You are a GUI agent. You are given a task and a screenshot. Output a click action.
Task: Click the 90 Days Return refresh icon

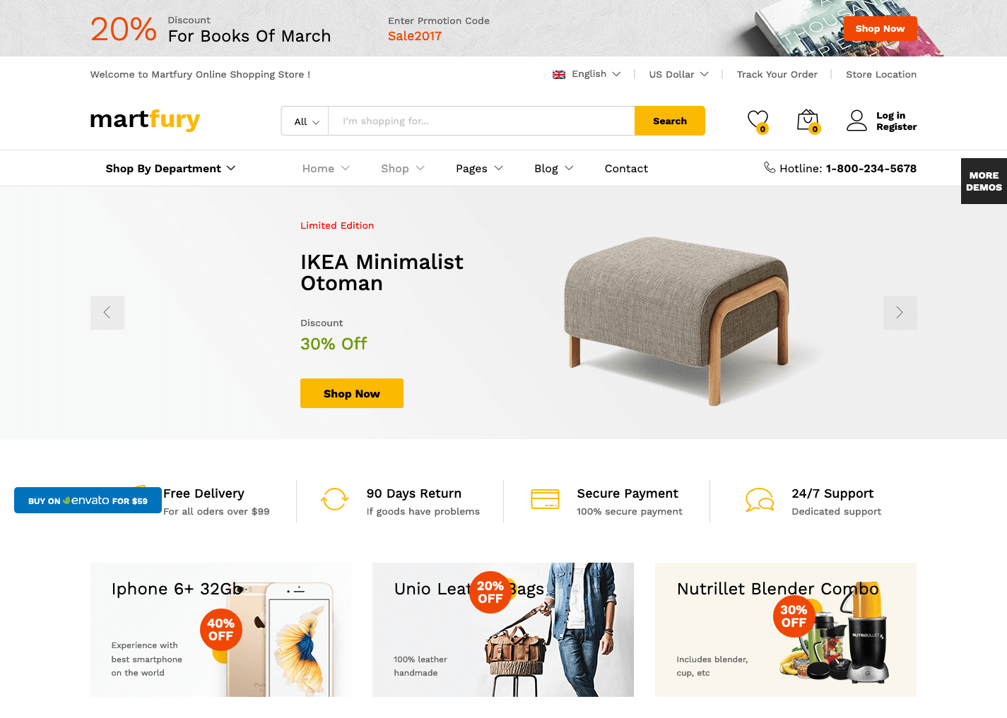pos(334,499)
